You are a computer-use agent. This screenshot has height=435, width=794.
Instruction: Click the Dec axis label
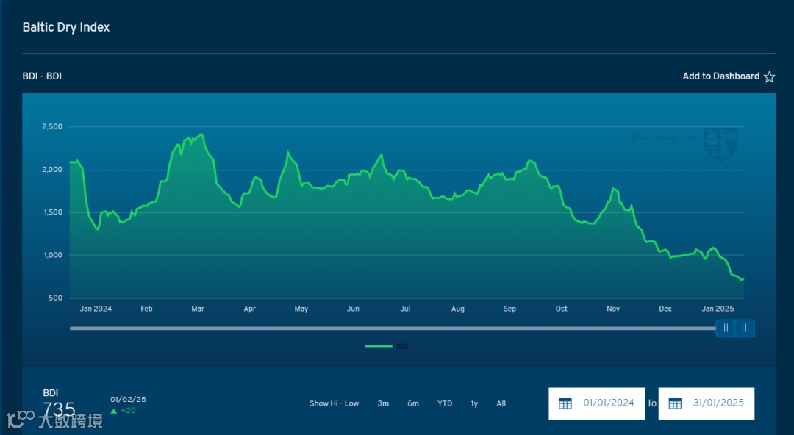coord(665,309)
